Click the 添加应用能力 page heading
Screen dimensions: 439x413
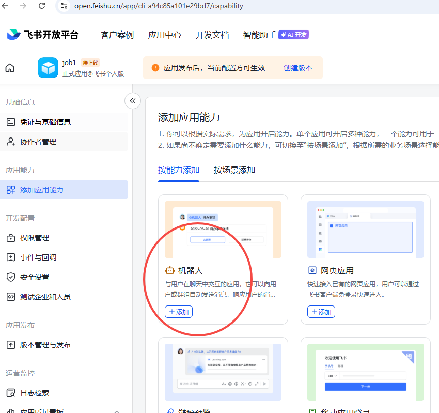189,117
